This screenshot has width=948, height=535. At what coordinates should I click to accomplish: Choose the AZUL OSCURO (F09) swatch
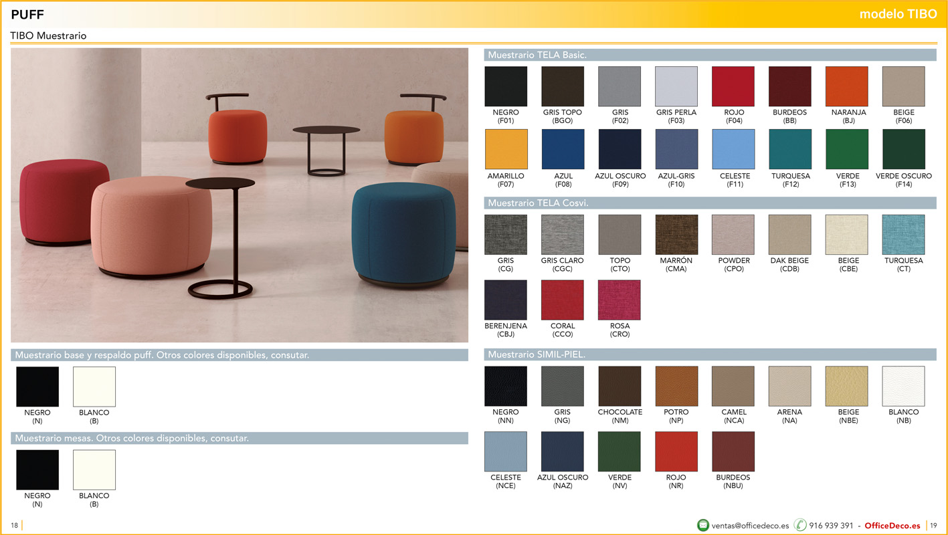[620, 149]
